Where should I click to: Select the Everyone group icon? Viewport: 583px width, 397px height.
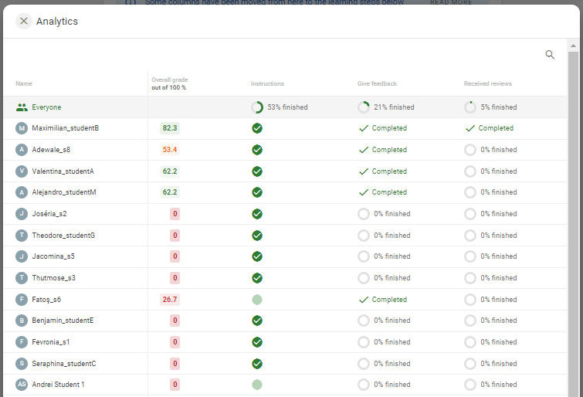pyautogui.click(x=22, y=107)
